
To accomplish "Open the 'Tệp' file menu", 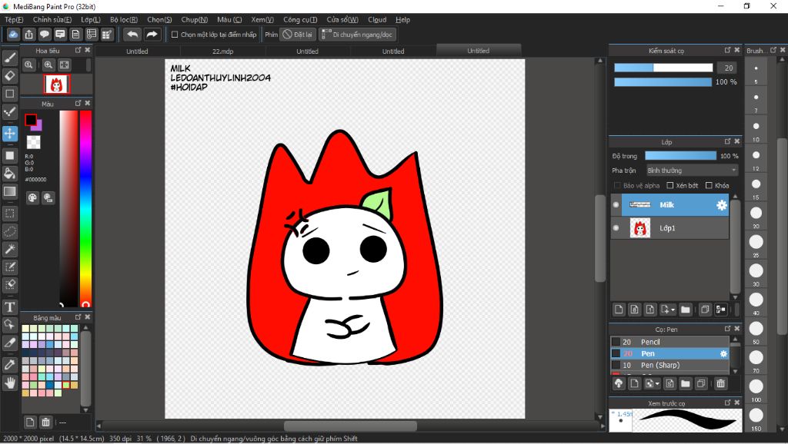I will pyautogui.click(x=14, y=19).
